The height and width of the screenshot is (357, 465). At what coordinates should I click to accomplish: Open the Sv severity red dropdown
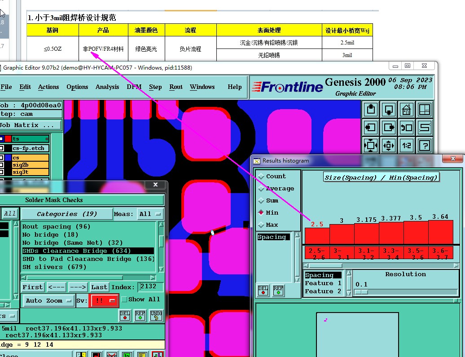point(105,300)
